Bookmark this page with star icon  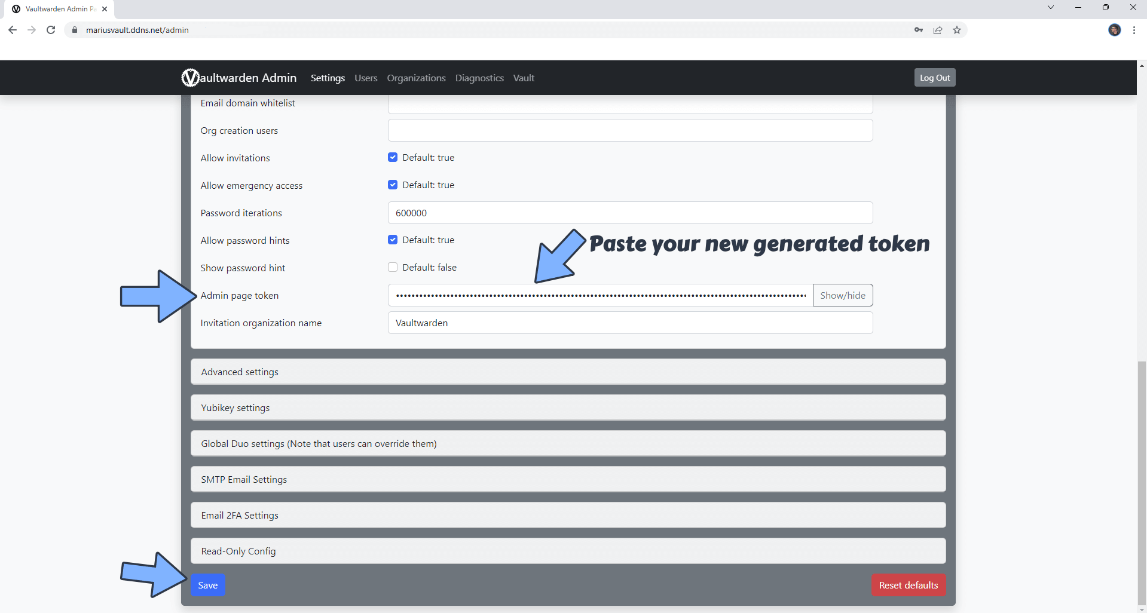pos(957,30)
